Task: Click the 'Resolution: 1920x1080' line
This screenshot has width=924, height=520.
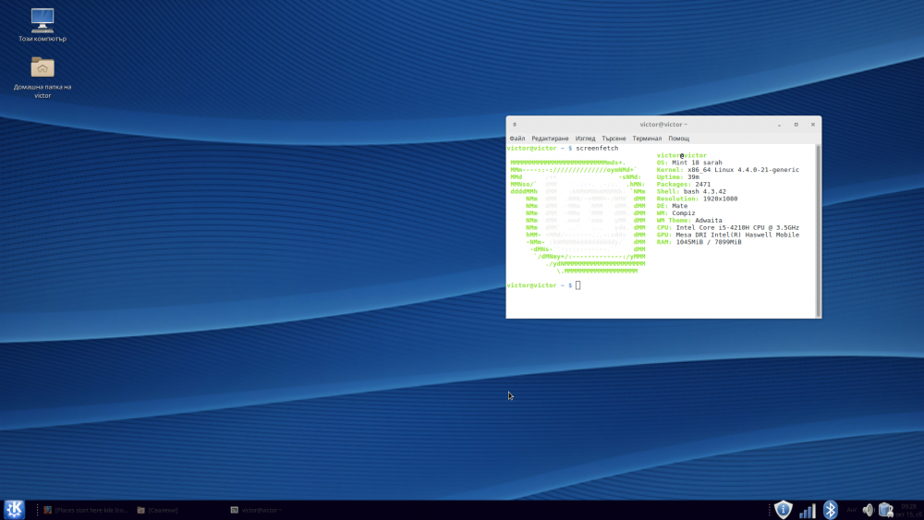Action: (x=697, y=199)
